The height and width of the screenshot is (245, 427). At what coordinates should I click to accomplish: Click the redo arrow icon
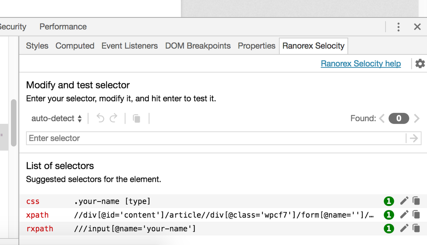(x=113, y=118)
